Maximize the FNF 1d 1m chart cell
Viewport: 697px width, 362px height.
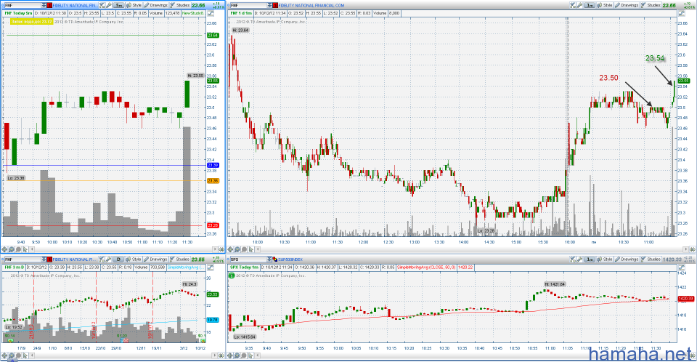point(682,13)
